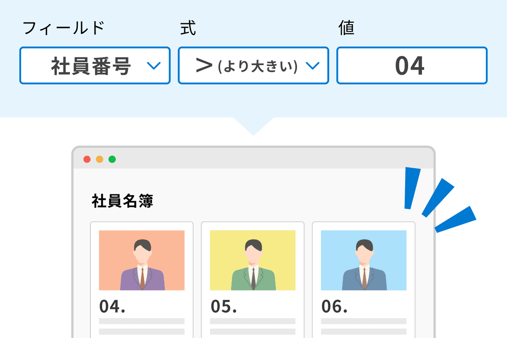Click the red traffic light circle
The image size is (507, 338).
[87, 159]
